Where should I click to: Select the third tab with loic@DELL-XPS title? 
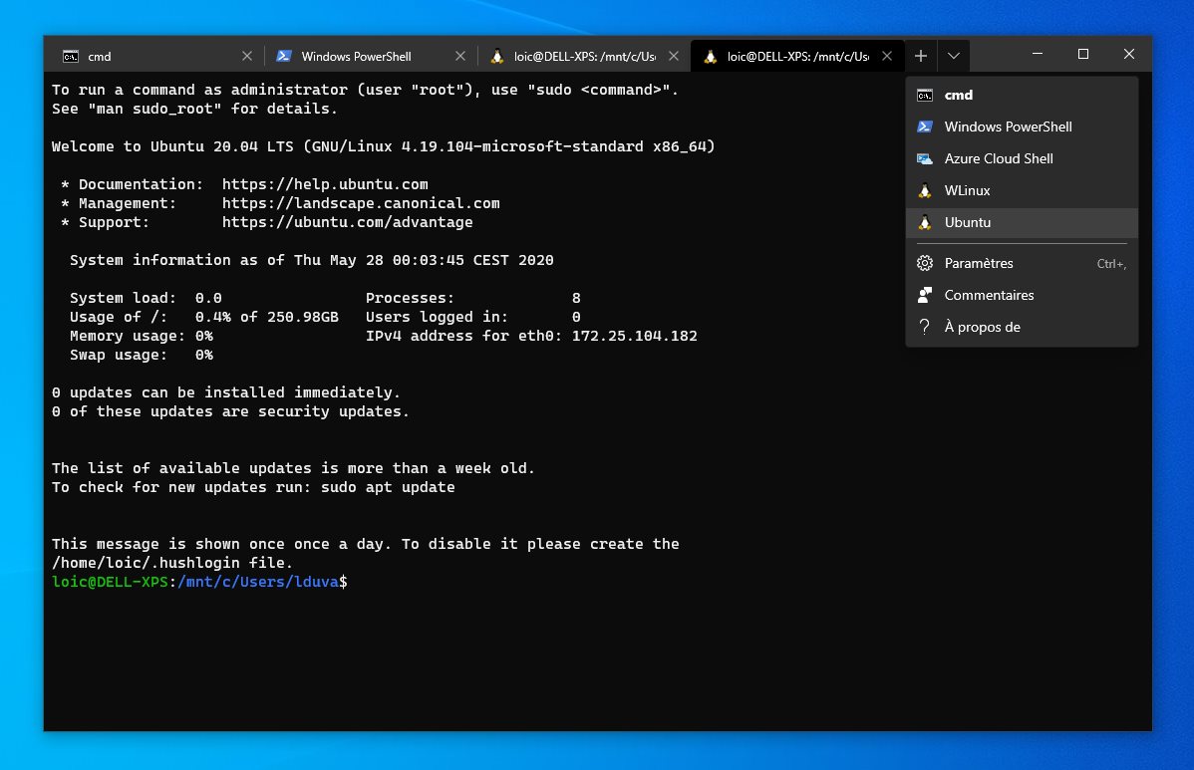pyautogui.click(x=583, y=57)
